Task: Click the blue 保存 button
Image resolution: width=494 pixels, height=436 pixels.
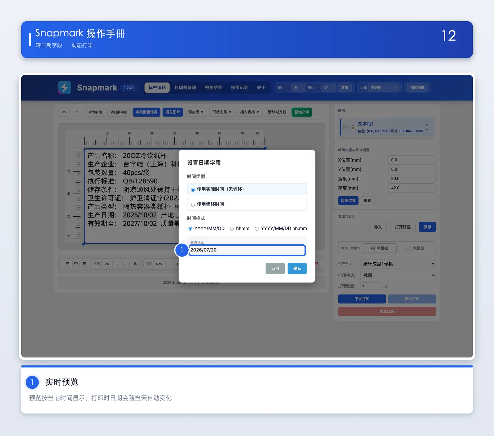Action: (427, 227)
